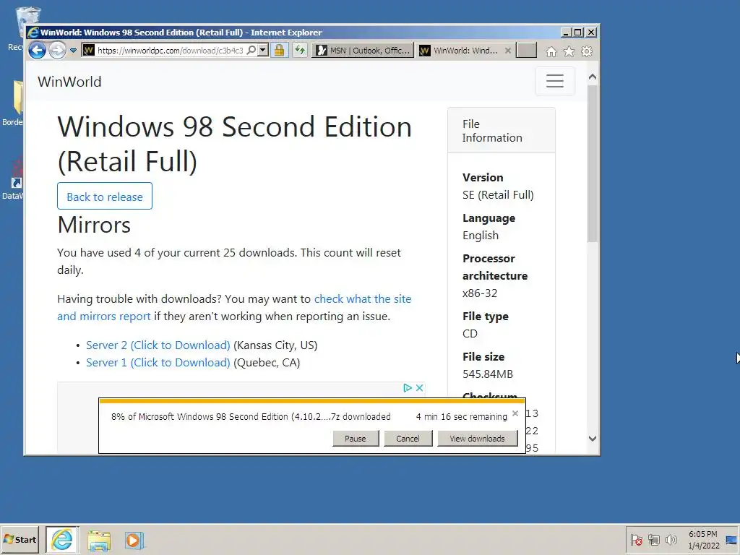Open the Tools gear icon

(587, 51)
